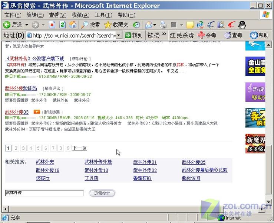Click 下一页 next page link

(x=79, y=148)
